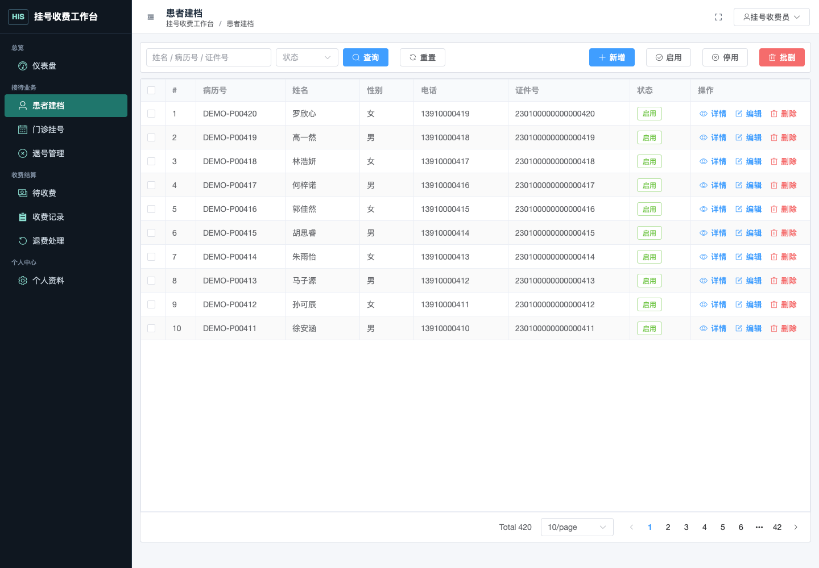Image resolution: width=819 pixels, height=568 pixels.
Task: Open 退费处理 sidebar entry
Action: pyautogui.click(x=66, y=241)
